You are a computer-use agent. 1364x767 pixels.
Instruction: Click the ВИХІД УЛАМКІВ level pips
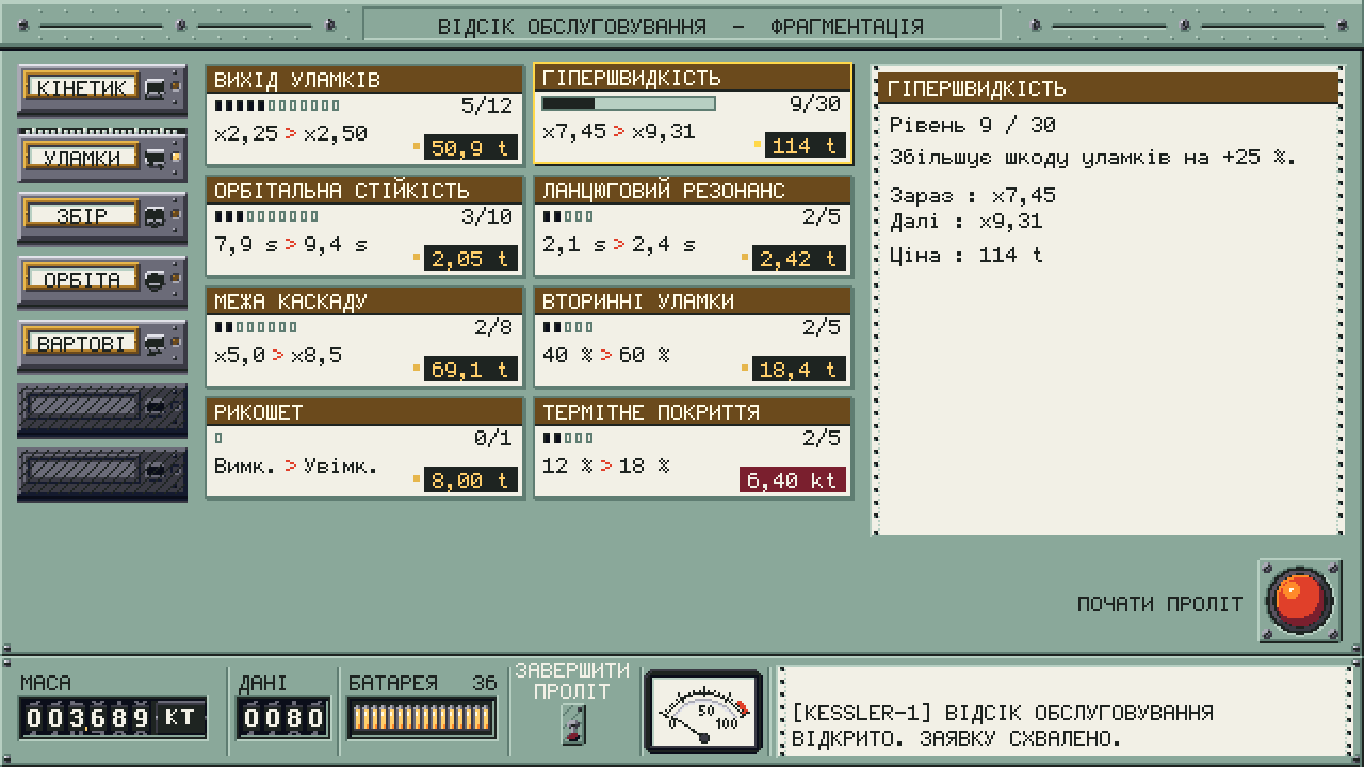coord(277,105)
